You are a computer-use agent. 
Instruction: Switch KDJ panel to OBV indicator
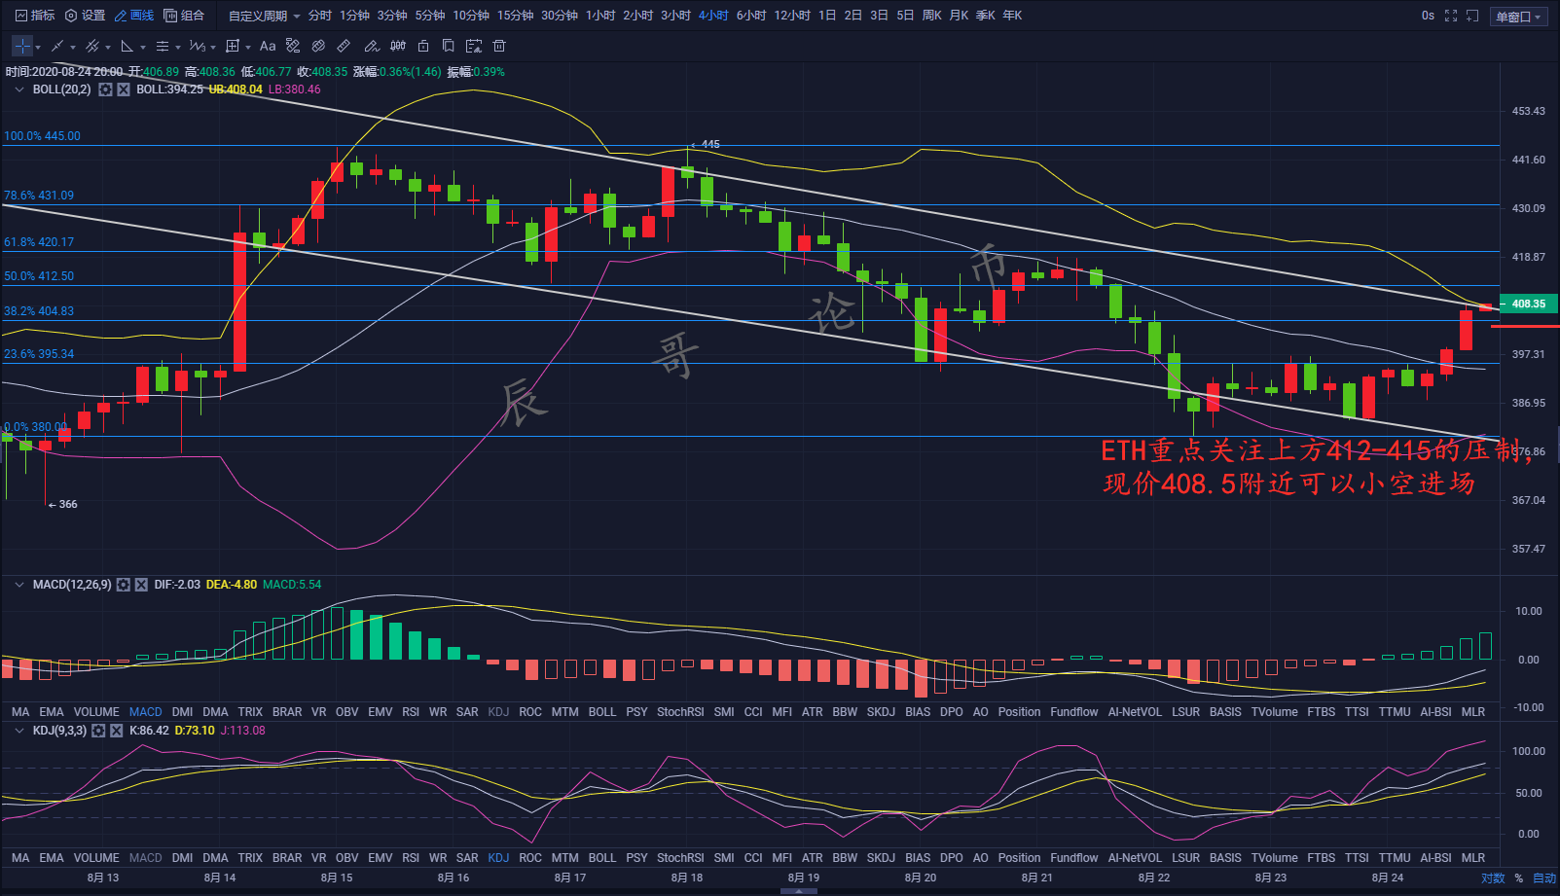click(x=346, y=858)
